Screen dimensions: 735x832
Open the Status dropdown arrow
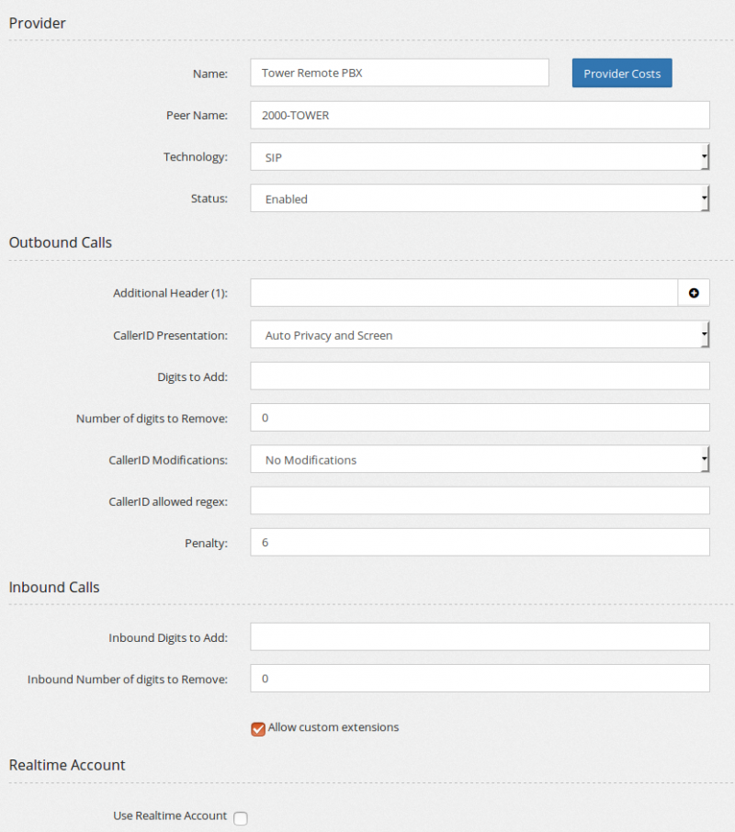coord(704,197)
